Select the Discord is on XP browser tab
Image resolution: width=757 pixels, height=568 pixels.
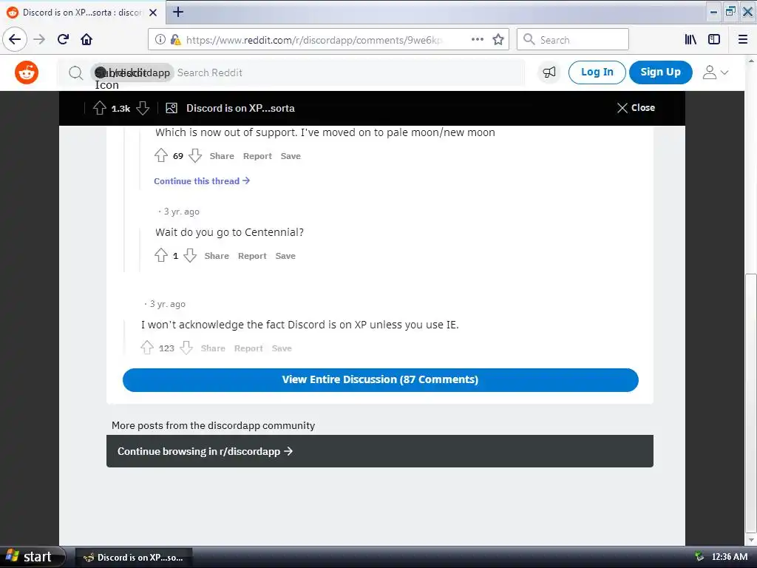(x=82, y=13)
